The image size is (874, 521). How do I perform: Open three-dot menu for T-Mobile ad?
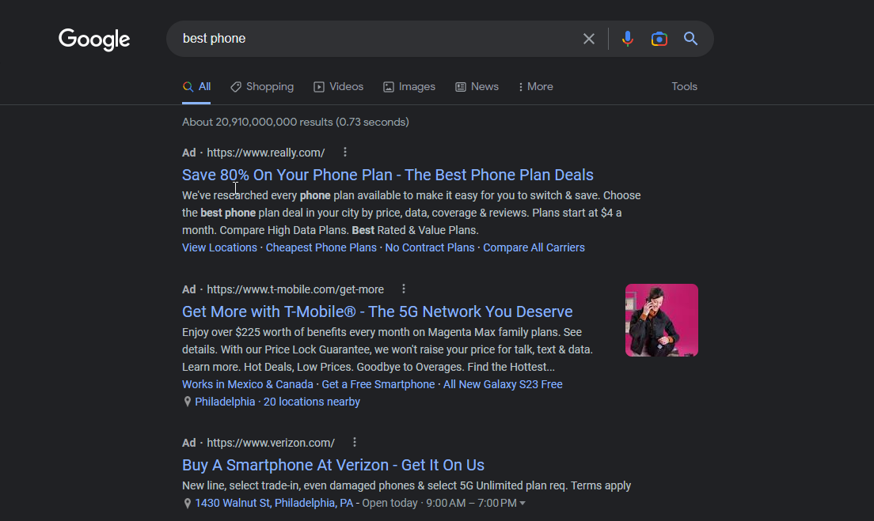[x=404, y=289]
